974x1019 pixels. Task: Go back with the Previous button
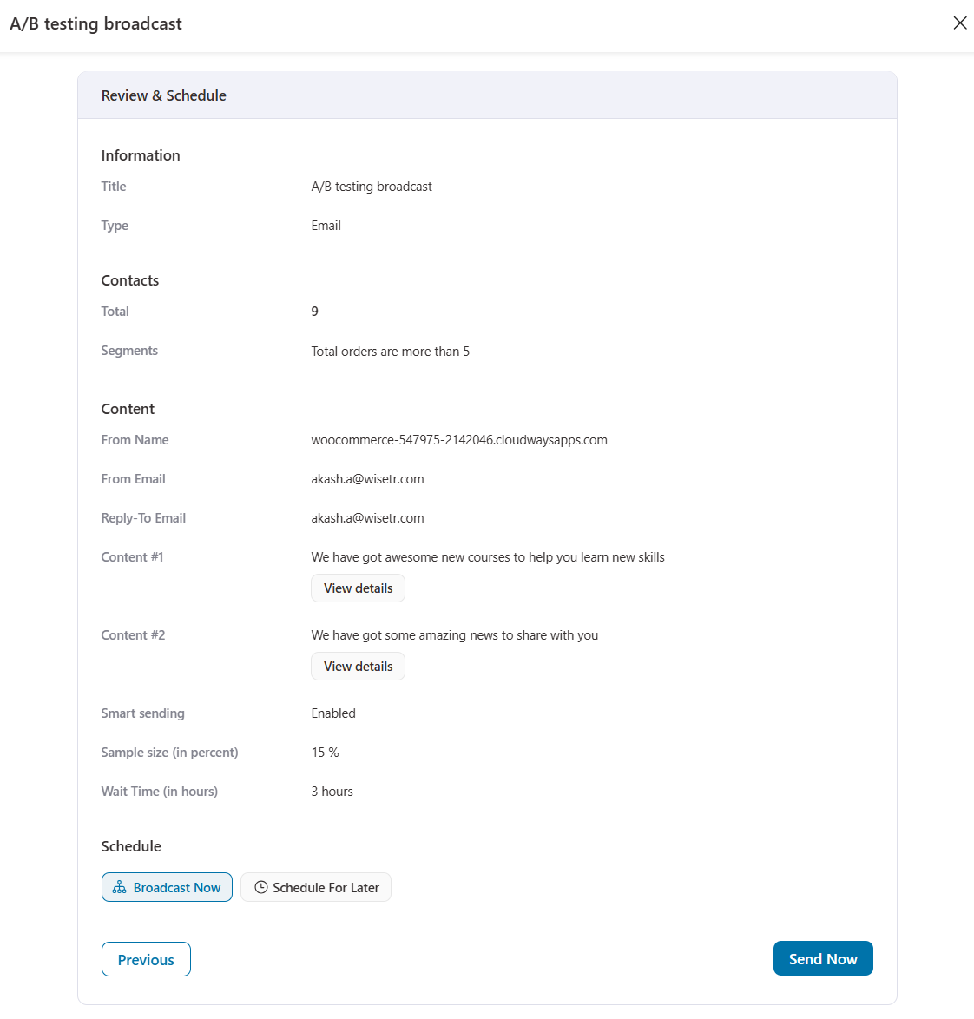pyautogui.click(x=146, y=959)
